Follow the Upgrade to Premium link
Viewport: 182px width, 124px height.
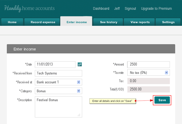tap(156, 9)
